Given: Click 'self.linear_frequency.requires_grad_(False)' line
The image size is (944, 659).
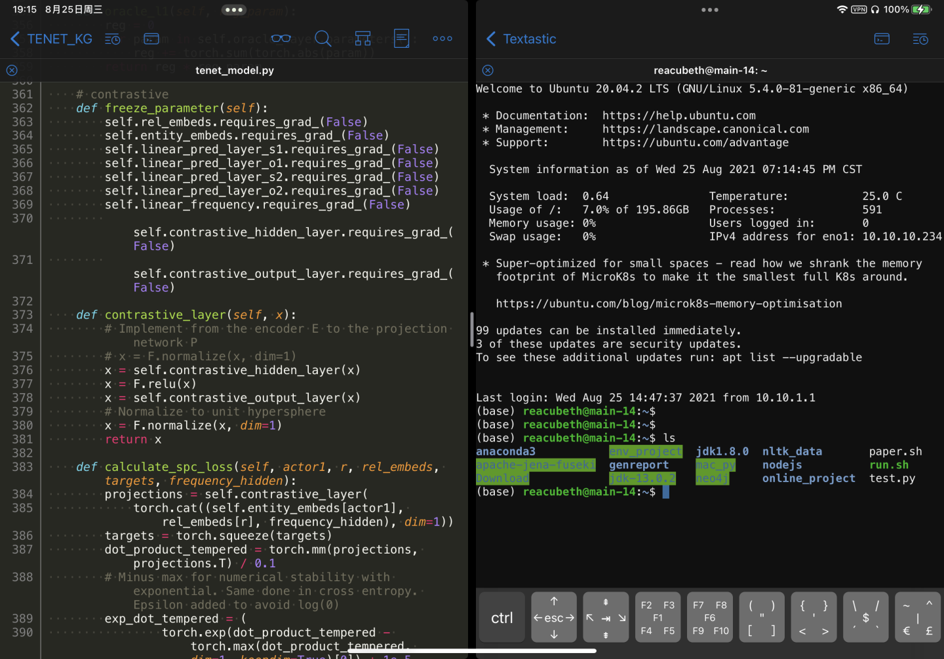Looking at the screenshot, I should pos(258,204).
